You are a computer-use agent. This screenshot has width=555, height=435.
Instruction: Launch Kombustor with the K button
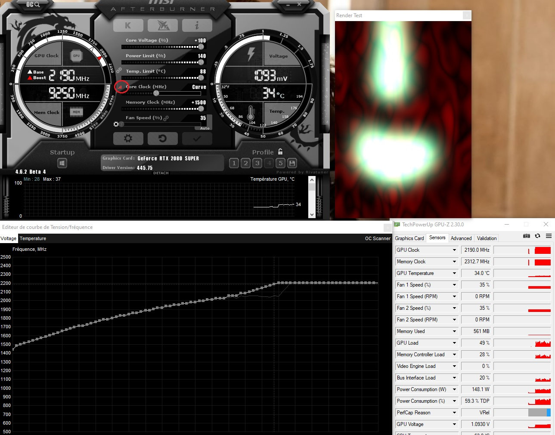(x=128, y=25)
